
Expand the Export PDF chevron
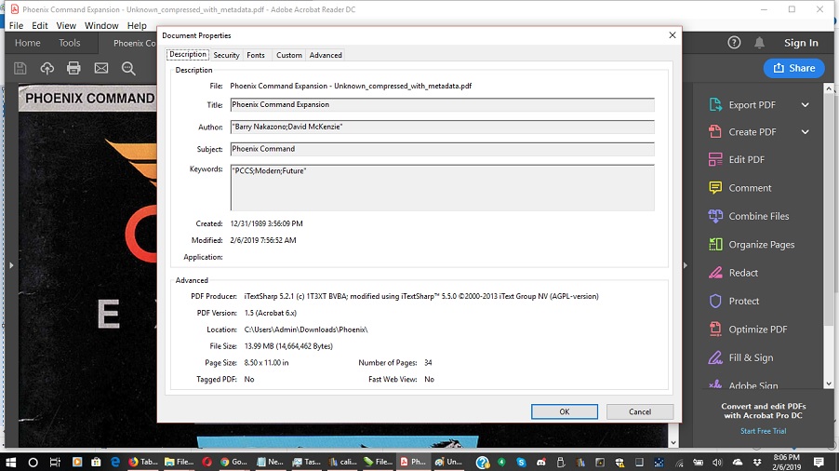(806, 105)
